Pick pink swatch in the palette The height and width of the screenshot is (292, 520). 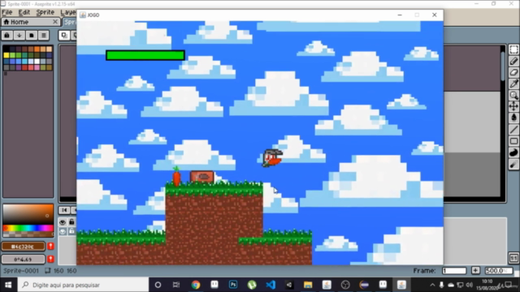(x=37, y=67)
